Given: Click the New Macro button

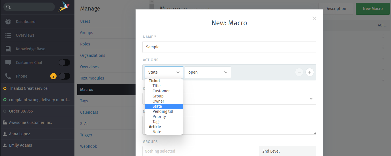Looking at the screenshot, I should tap(373, 9).
